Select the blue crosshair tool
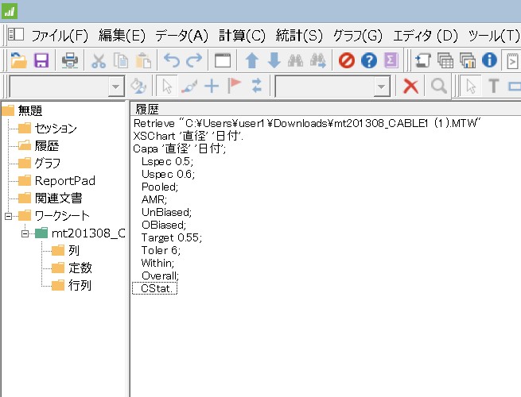Image resolution: width=521 pixels, height=397 pixels. (x=212, y=86)
